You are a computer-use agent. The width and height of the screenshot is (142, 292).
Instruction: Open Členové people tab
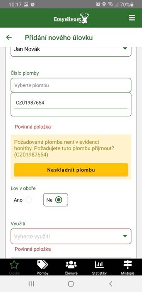[x=71, y=267]
